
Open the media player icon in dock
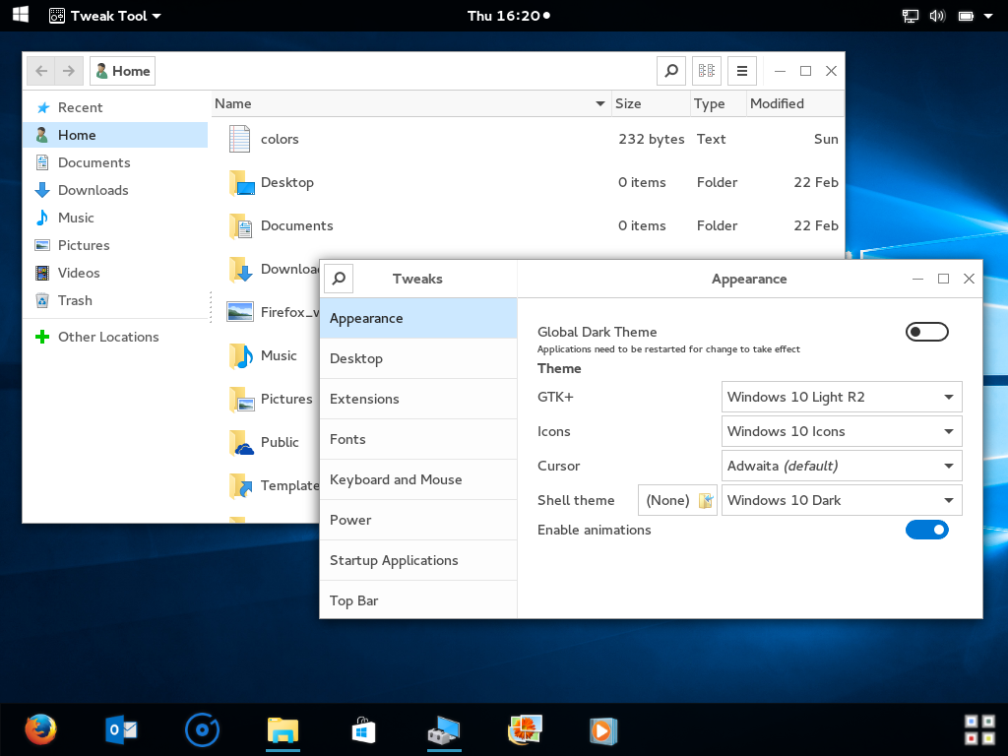(x=603, y=730)
